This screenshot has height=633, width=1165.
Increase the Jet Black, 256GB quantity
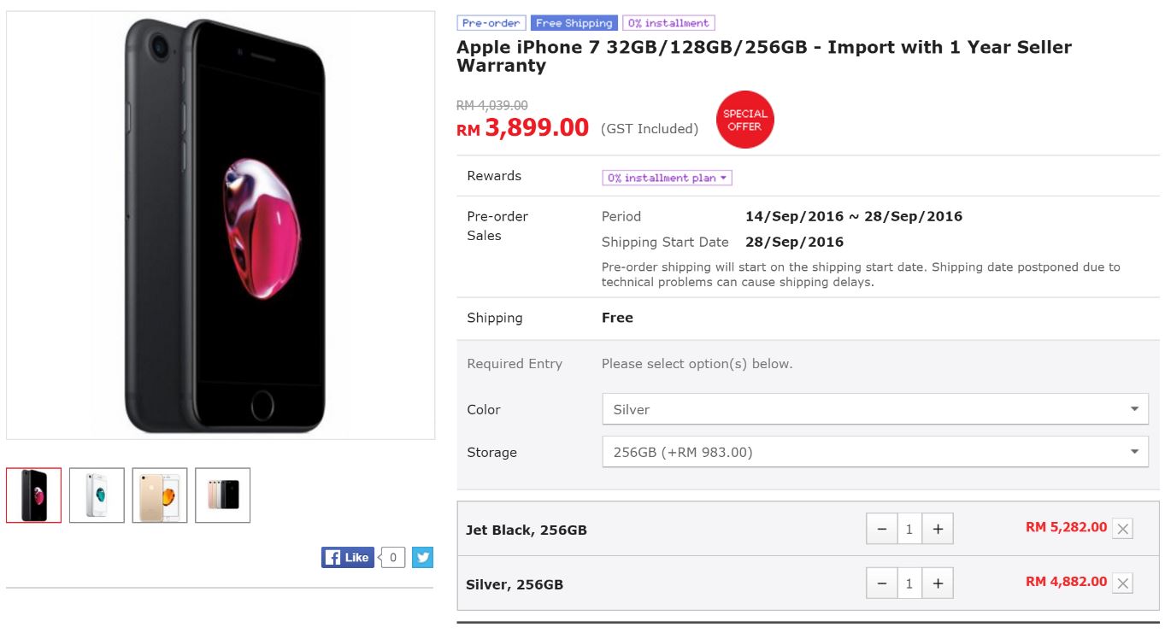pyautogui.click(x=938, y=529)
